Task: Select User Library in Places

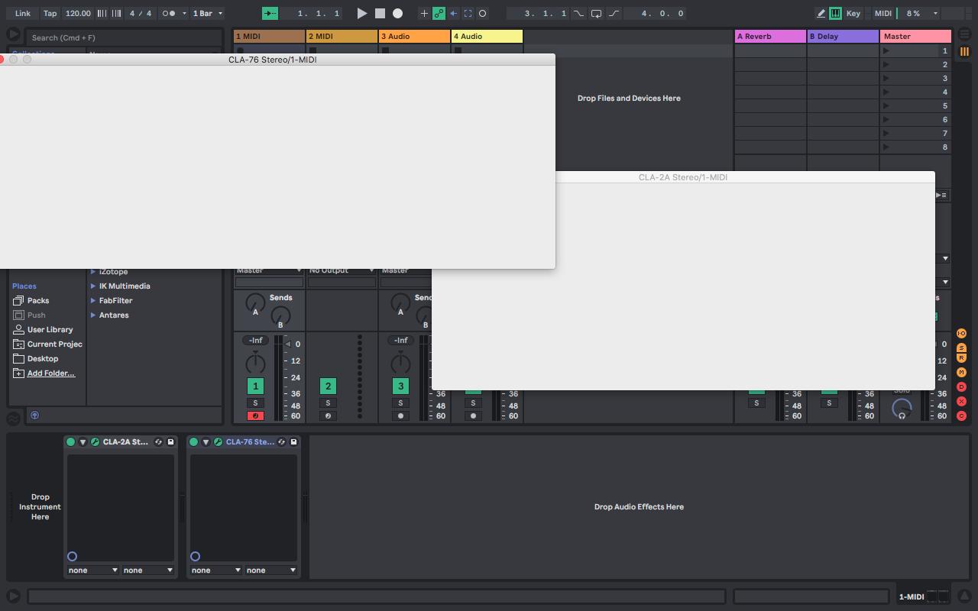Action: pos(50,330)
